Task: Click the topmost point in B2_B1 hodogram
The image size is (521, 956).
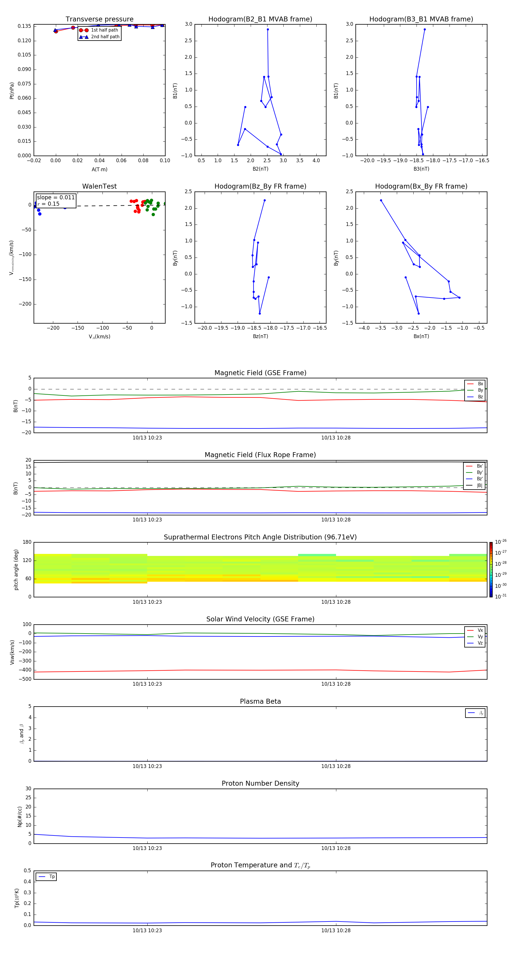Action: tap(268, 29)
